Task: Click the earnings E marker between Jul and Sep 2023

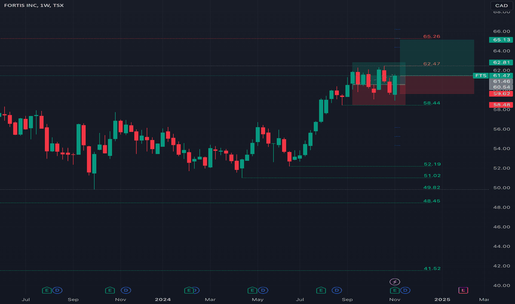Action: (46, 290)
